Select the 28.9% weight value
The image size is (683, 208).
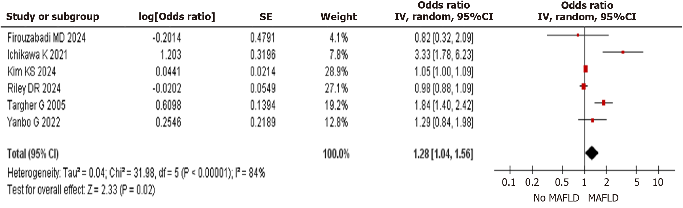(x=336, y=72)
